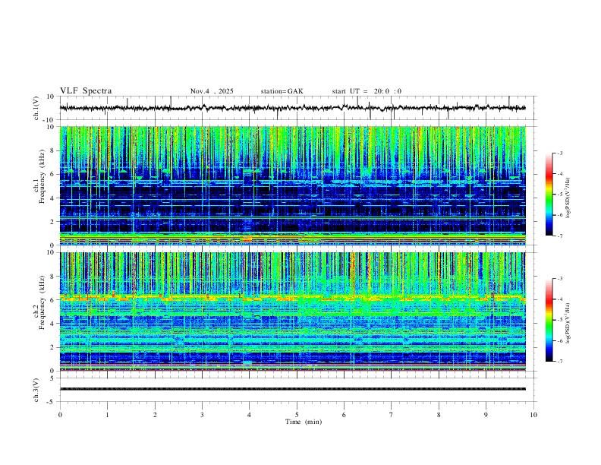The width and height of the screenshot is (601, 465).
Task: Click the 'Time (min)' axis label
Action: point(304,422)
